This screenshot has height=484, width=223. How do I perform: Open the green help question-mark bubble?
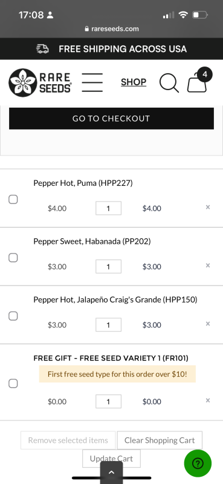point(198,463)
